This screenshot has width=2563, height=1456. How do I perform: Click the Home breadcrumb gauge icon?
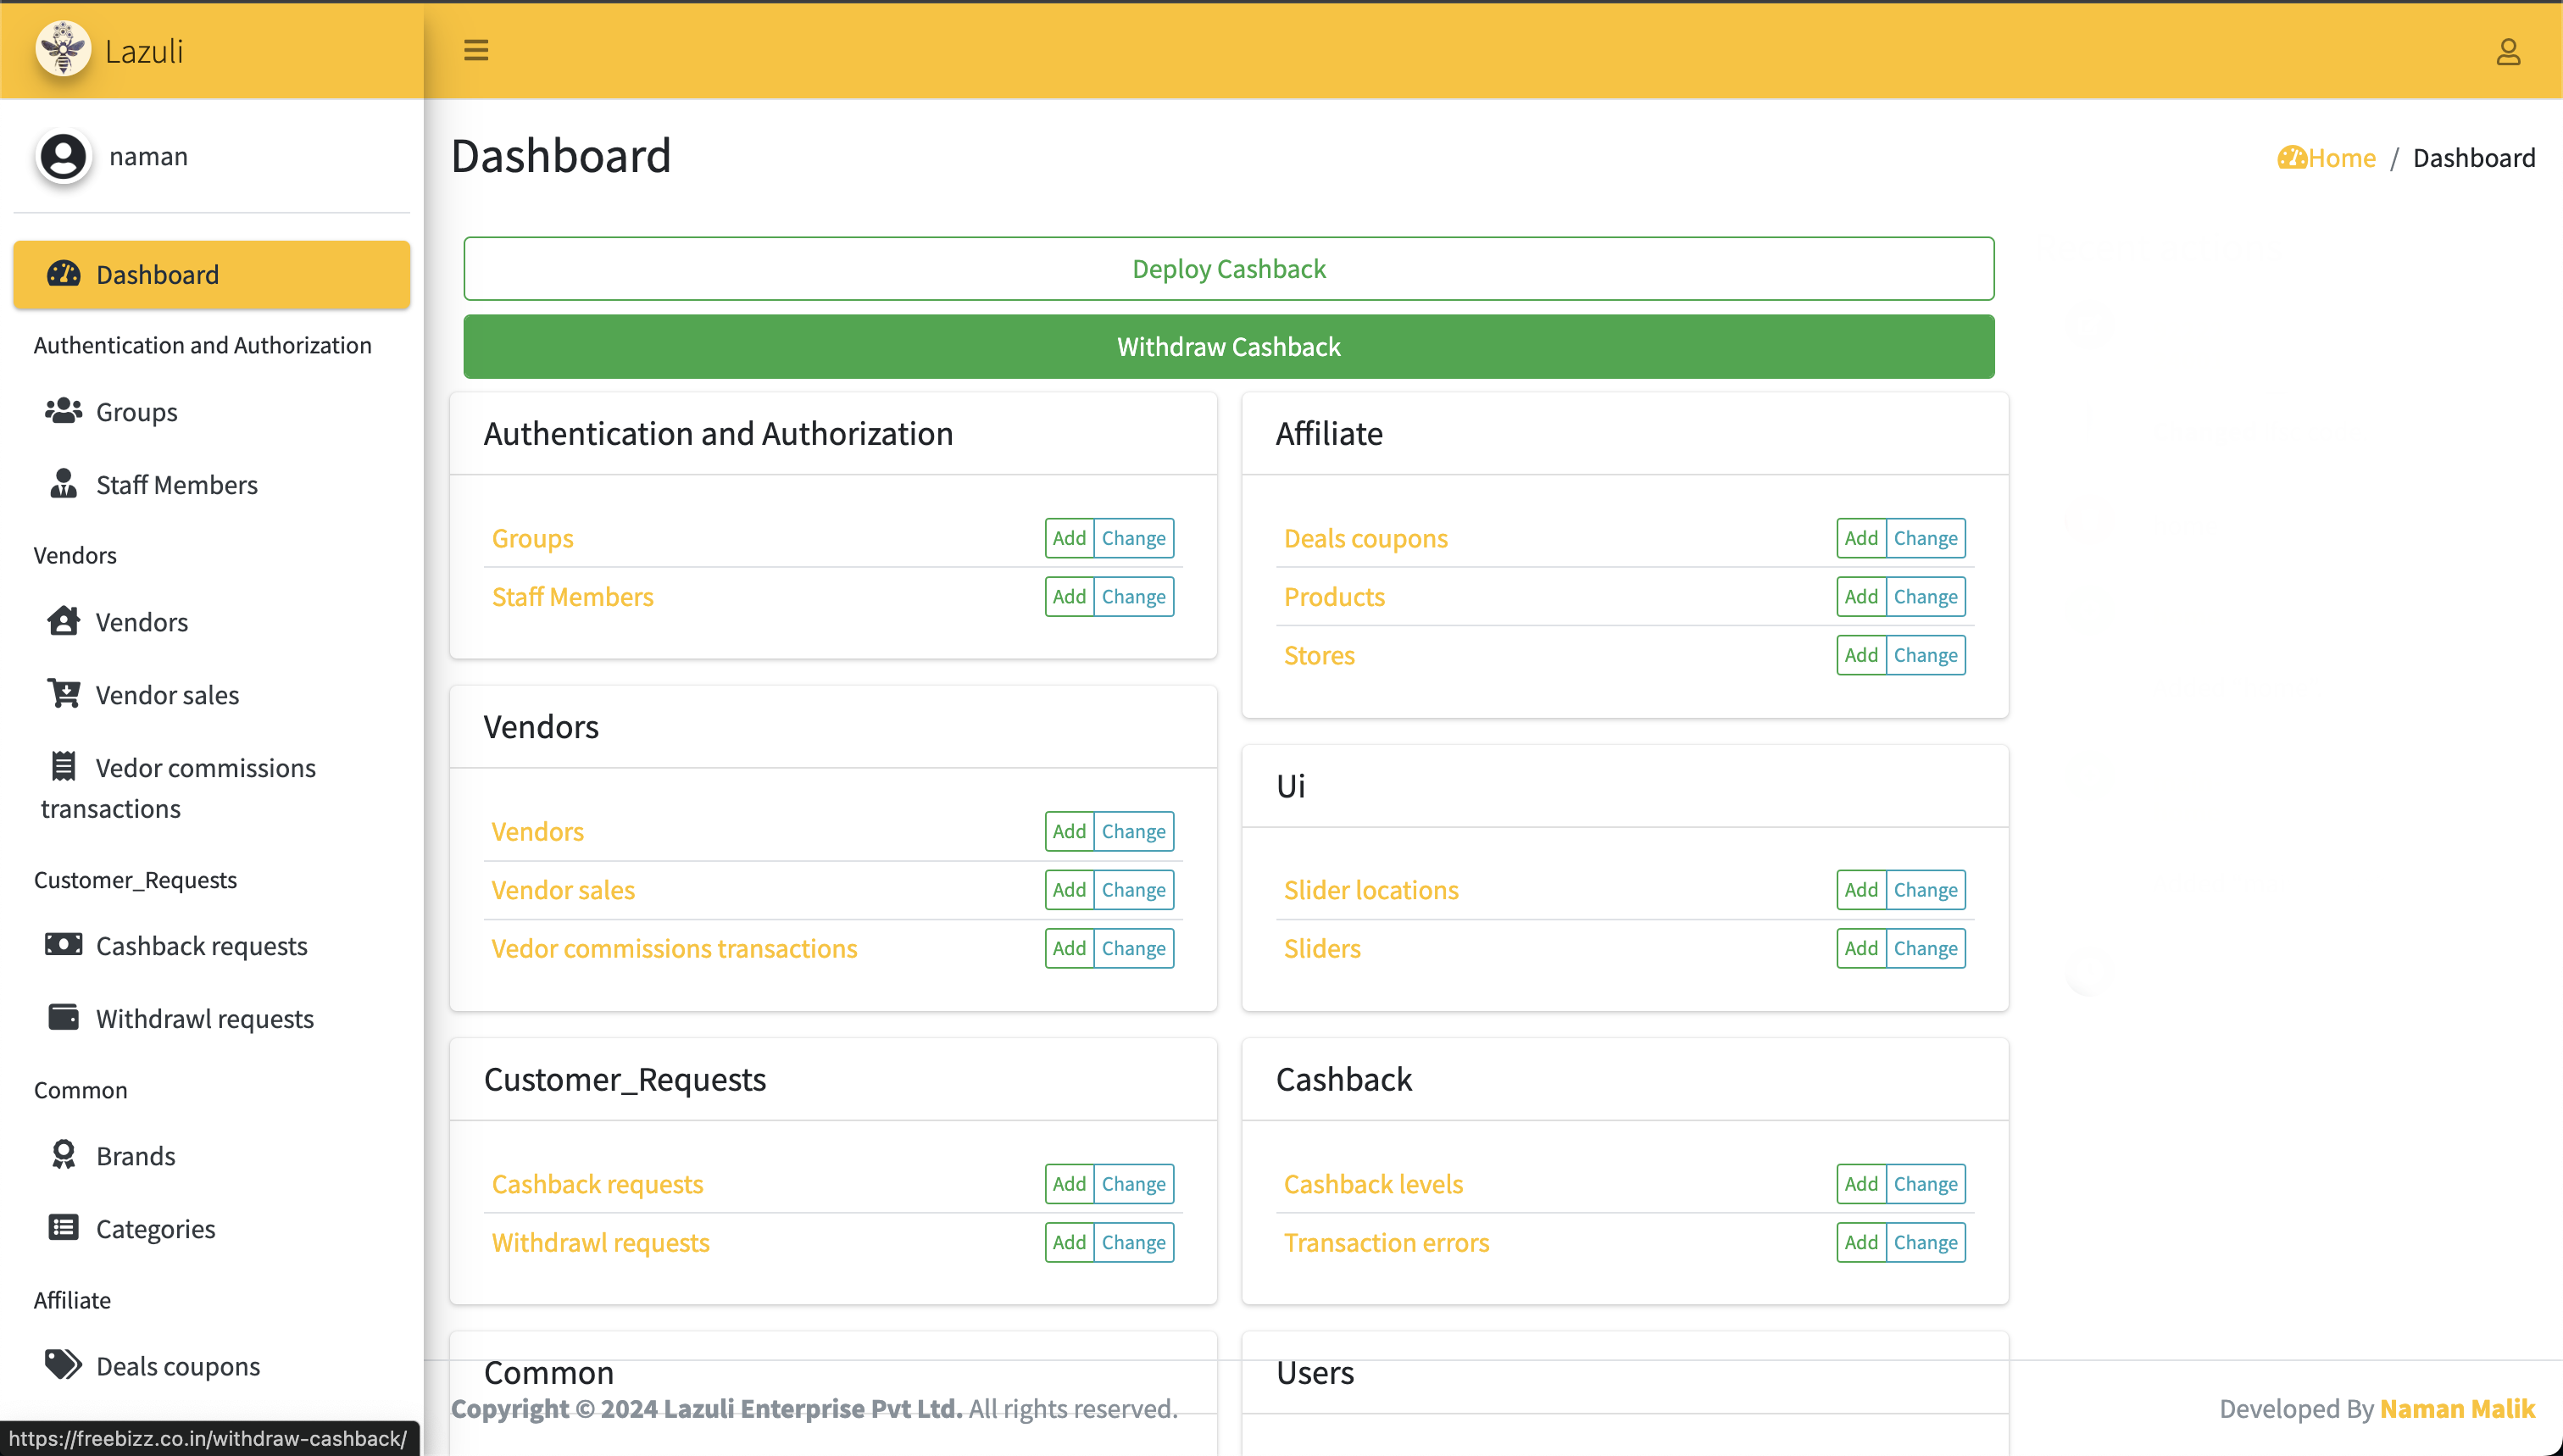[x=2292, y=157]
